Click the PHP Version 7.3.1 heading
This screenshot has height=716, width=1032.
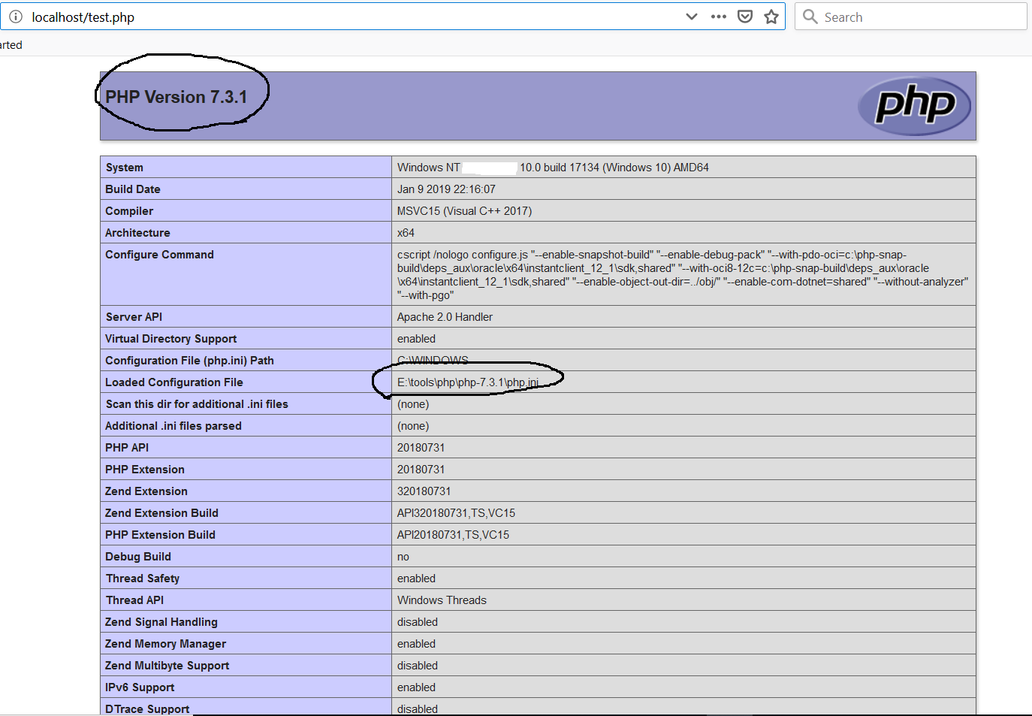pos(176,97)
